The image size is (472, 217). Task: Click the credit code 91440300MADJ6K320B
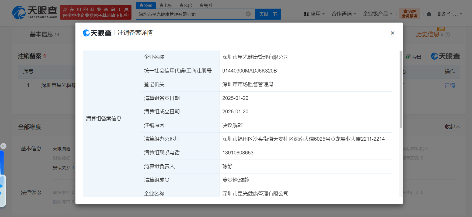tap(249, 71)
